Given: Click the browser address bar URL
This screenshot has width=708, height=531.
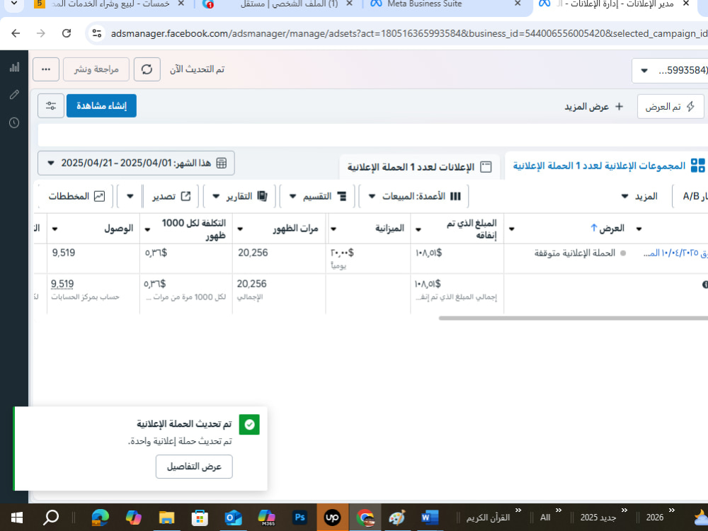Looking at the screenshot, I should click(x=409, y=33).
